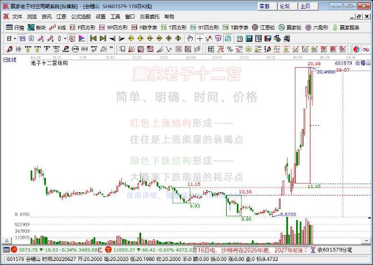Open the 资讯 menu

(46, 17)
